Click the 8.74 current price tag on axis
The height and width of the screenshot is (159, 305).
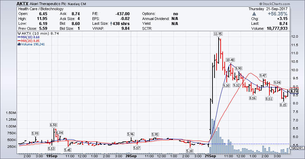(294, 91)
